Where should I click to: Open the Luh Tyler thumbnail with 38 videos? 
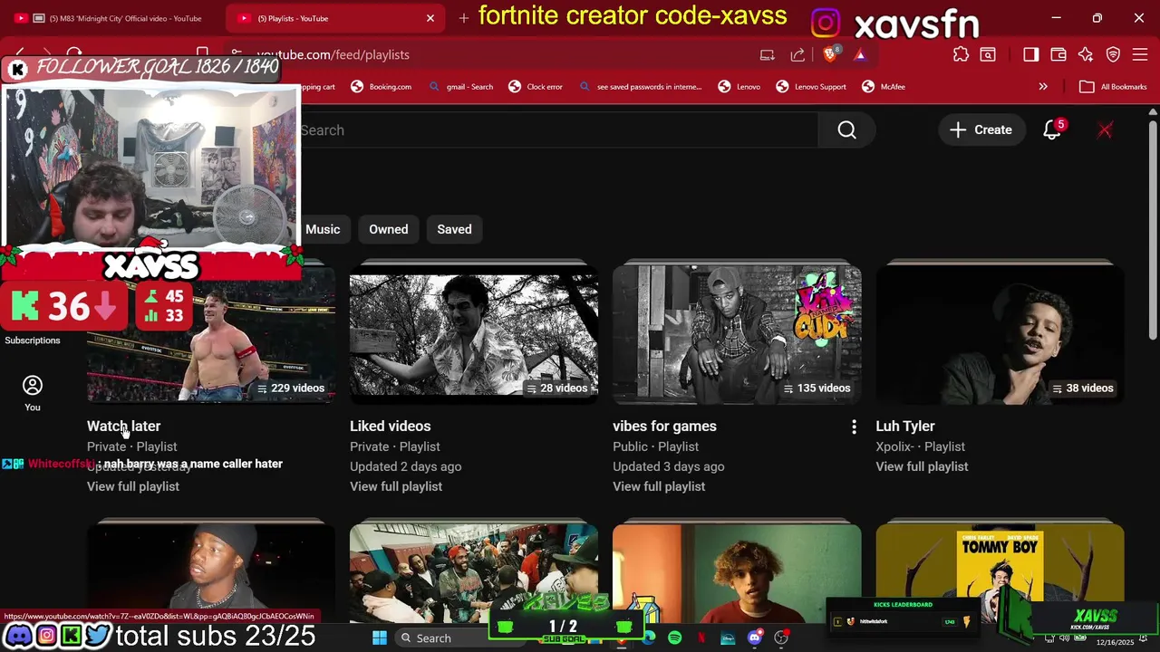(x=1000, y=336)
